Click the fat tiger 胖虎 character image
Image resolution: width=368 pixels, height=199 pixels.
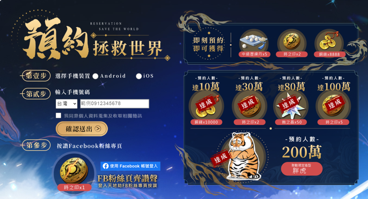click(242, 156)
